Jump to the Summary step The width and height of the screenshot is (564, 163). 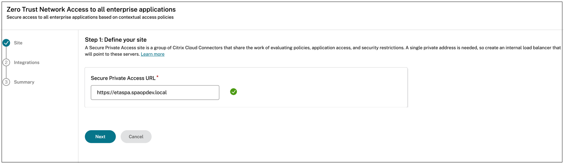pyautogui.click(x=24, y=82)
